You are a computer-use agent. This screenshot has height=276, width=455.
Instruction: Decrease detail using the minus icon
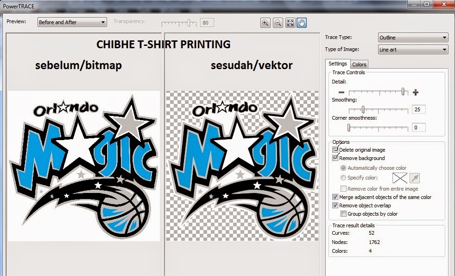(341, 92)
